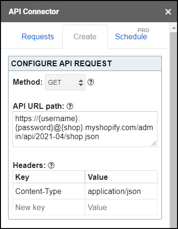Click the Method: label
This screenshot has width=178, height=229.
pyautogui.click(x=28, y=82)
